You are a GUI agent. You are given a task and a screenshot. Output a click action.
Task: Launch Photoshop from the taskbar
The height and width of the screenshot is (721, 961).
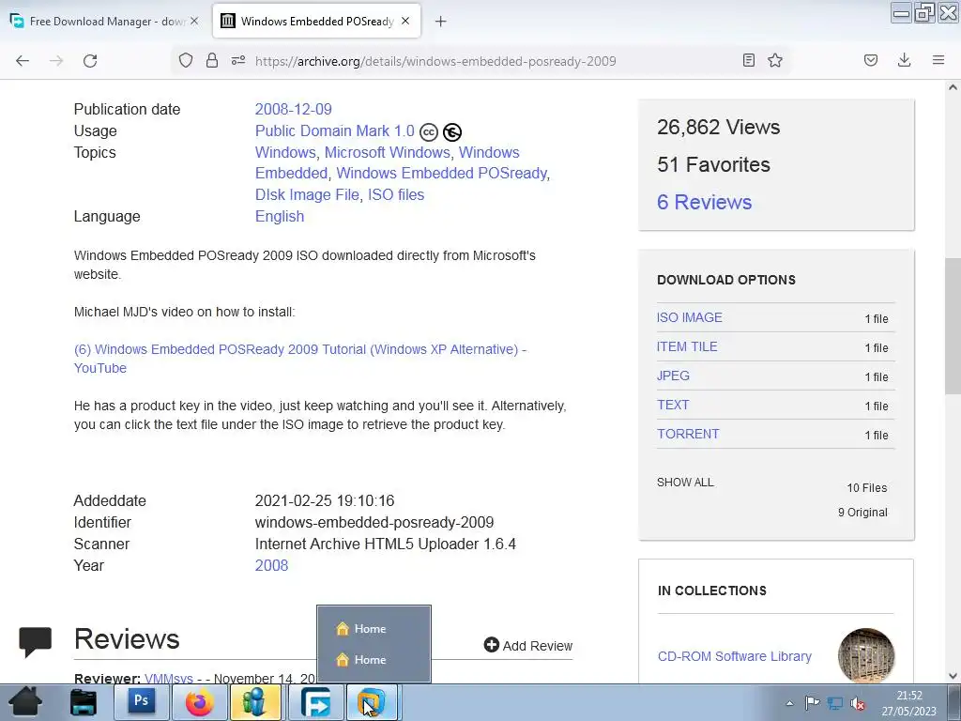click(142, 701)
